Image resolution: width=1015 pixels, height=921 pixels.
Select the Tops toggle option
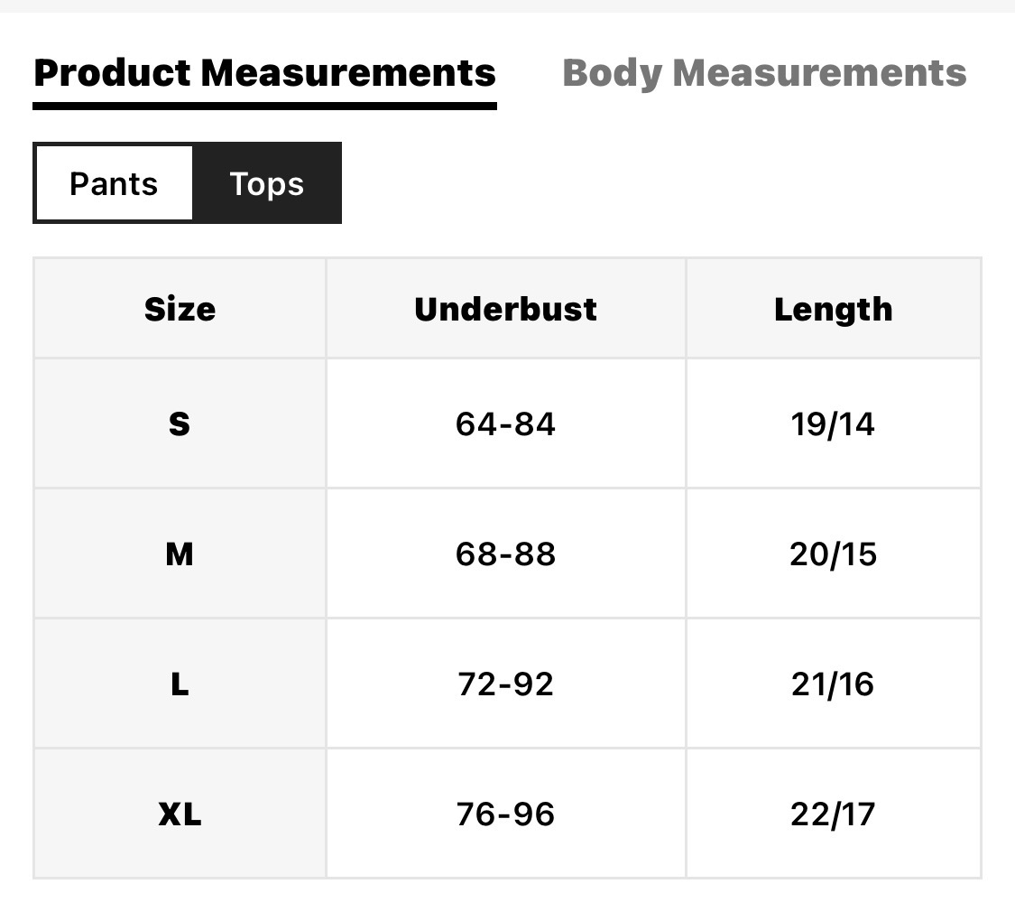point(266,184)
